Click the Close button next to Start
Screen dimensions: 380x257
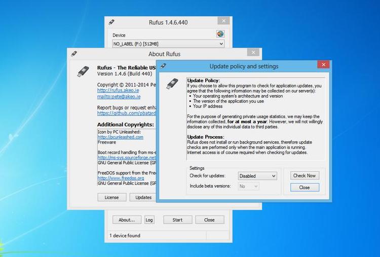point(209,220)
